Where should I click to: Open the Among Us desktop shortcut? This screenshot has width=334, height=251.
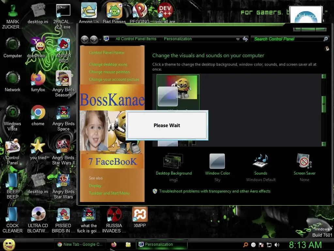89,13
